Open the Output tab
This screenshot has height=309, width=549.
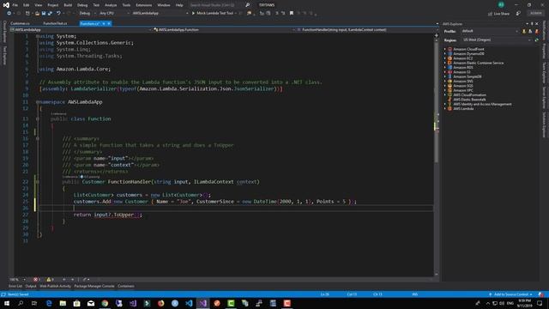pos(31,286)
